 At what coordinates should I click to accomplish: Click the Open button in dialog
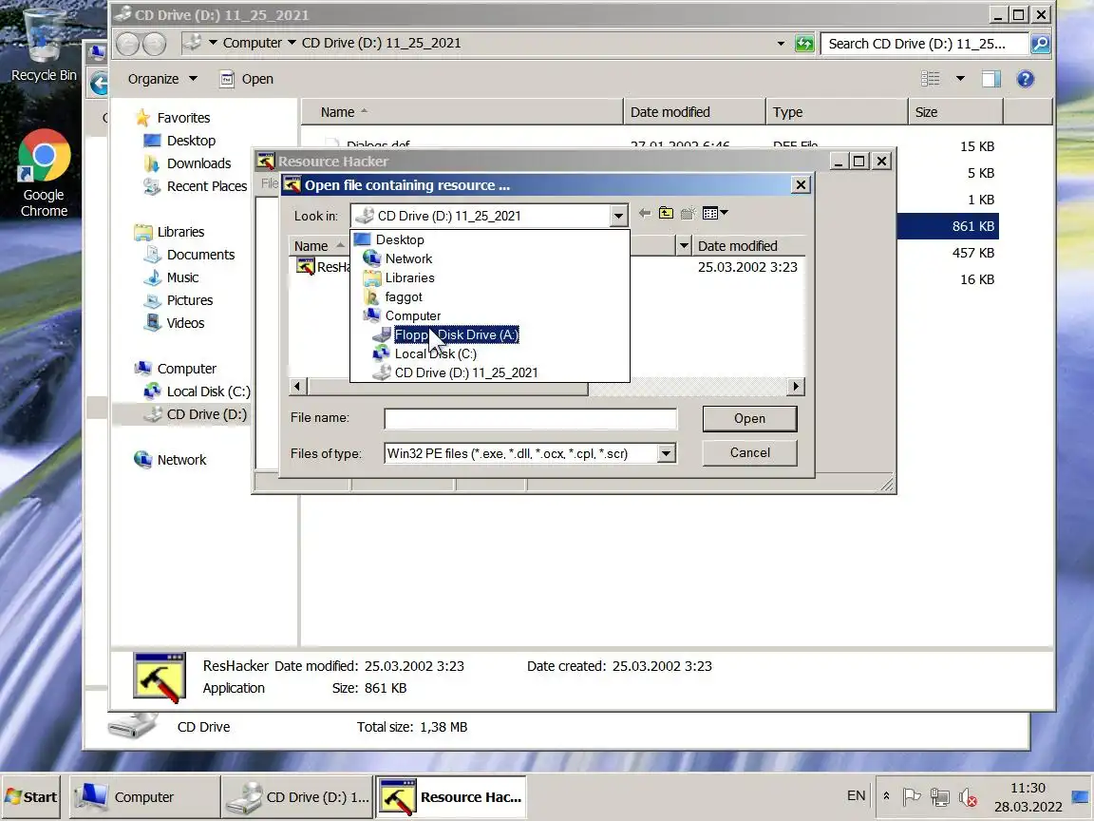[x=749, y=418]
